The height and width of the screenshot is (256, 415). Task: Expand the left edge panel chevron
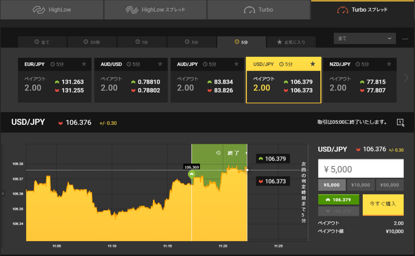tap(2, 193)
